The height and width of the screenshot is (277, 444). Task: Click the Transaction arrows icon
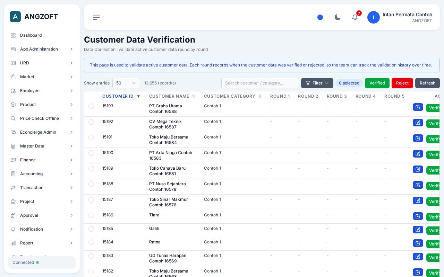pyautogui.click(x=13, y=188)
